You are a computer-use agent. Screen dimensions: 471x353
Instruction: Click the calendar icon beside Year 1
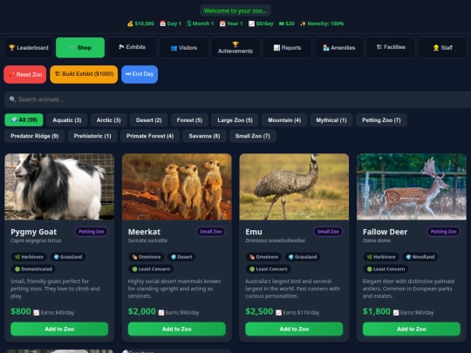coord(222,24)
